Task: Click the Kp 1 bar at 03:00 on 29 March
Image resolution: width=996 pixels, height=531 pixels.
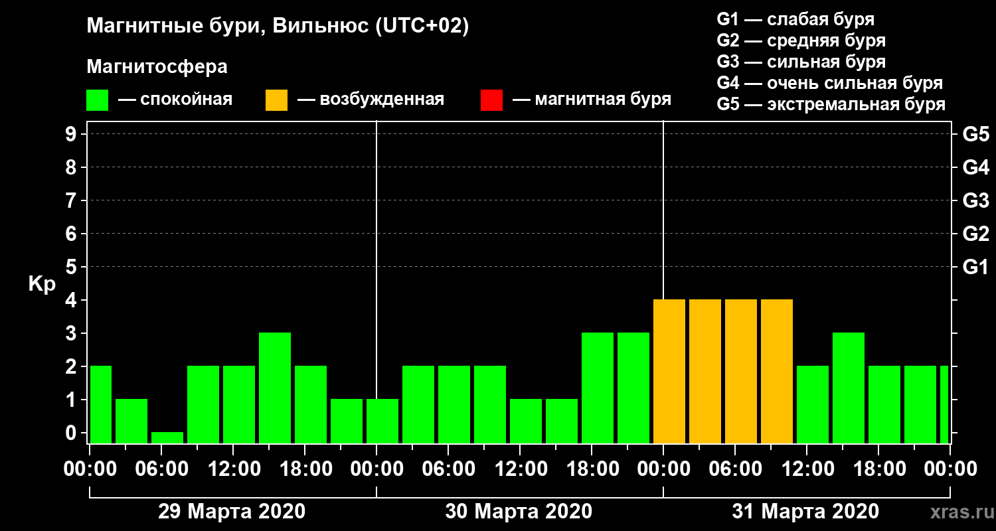Action: [131, 421]
